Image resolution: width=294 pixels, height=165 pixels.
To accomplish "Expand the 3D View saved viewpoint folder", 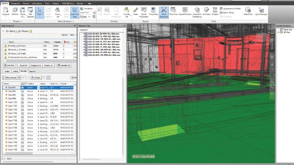I will click(x=279, y=32).
